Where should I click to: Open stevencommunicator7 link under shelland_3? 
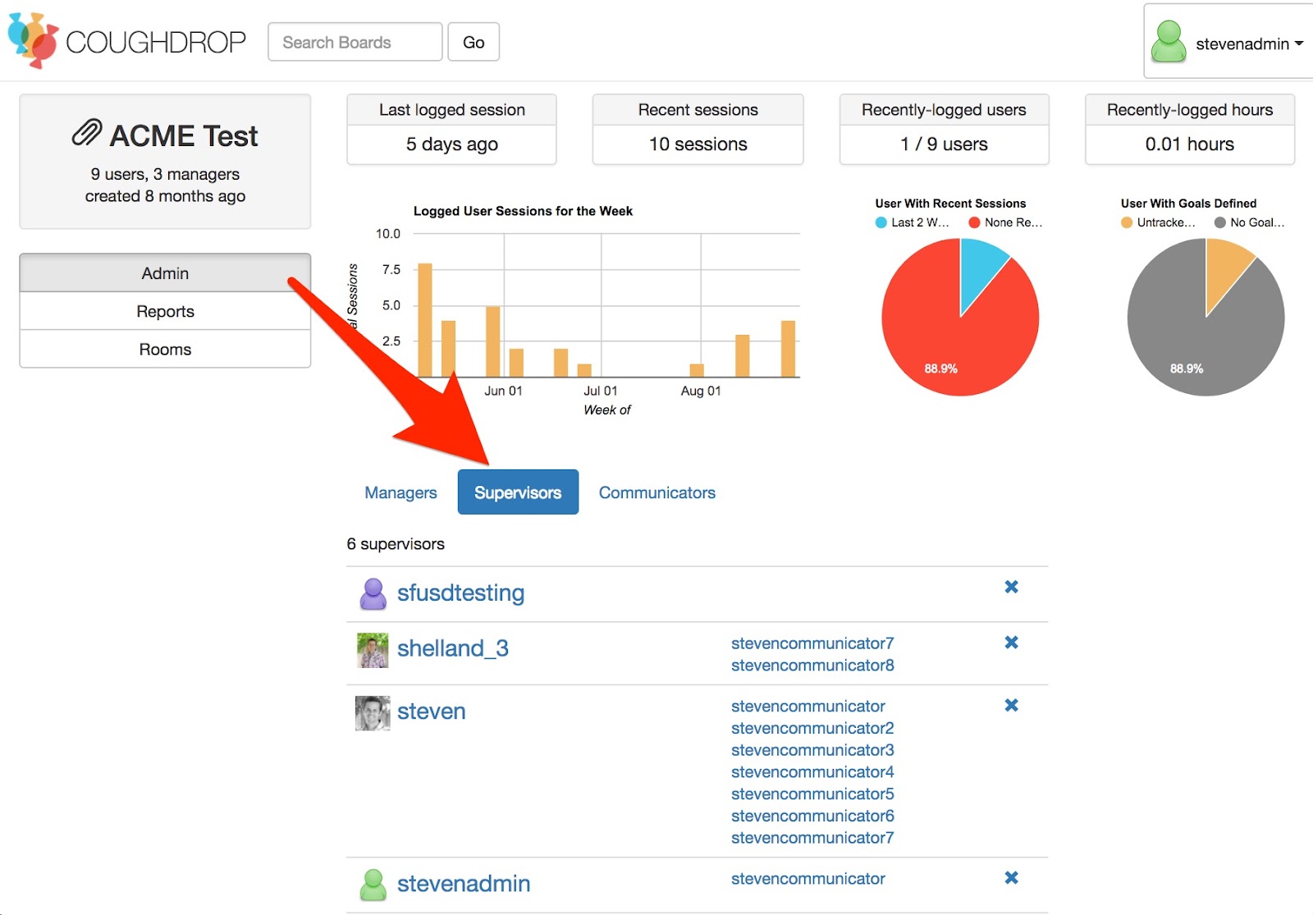pyautogui.click(x=812, y=643)
